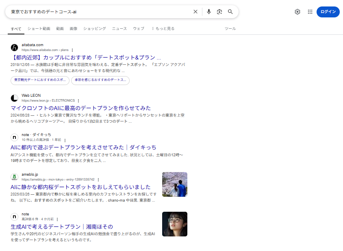Image resolution: width=343 pixels, height=251 pixels.
Task: Open the ツール options
Action: tap(230, 29)
